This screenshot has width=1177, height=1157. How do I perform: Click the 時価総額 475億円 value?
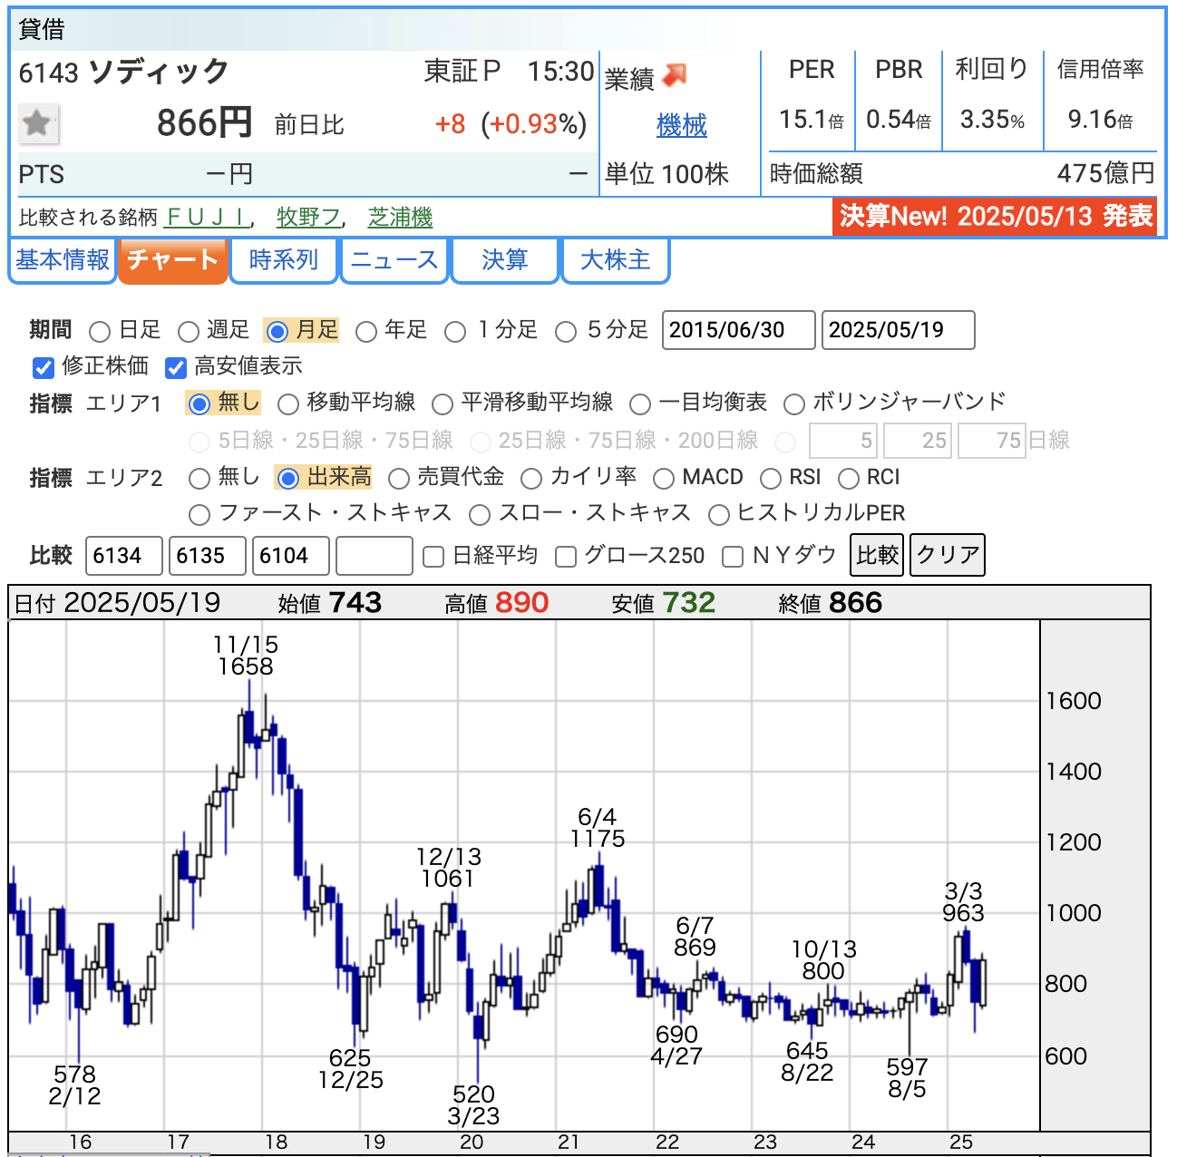1106,173
